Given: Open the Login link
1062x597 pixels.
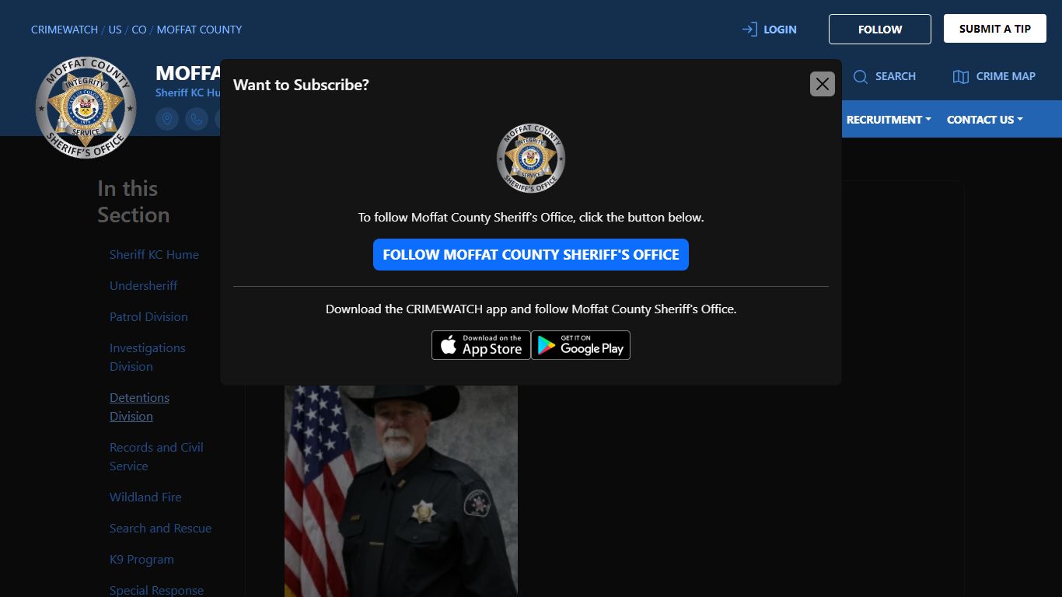Looking at the screenshot, I should coord(780,30).
